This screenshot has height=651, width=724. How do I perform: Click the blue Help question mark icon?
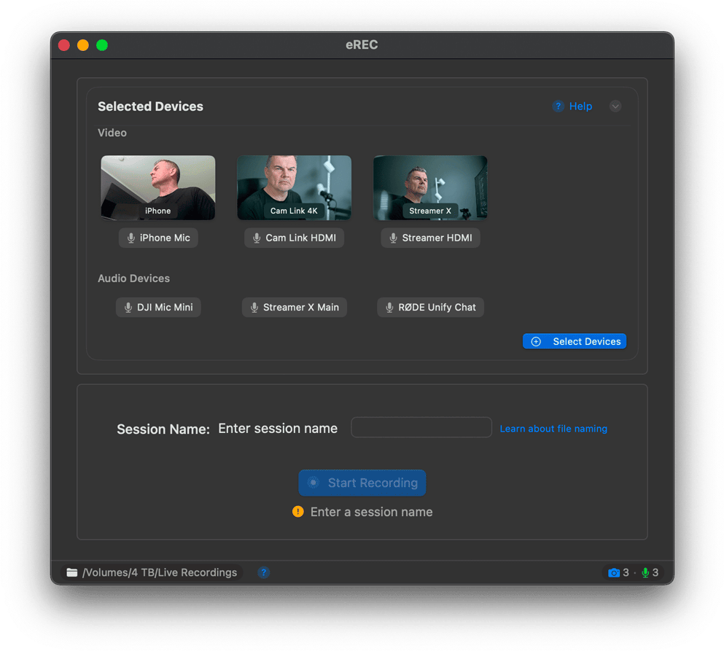(x=558, y=106)
